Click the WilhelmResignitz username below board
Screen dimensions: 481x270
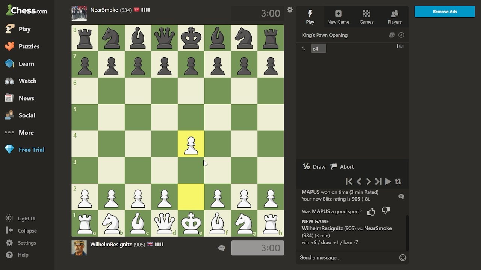pos(111,244)
